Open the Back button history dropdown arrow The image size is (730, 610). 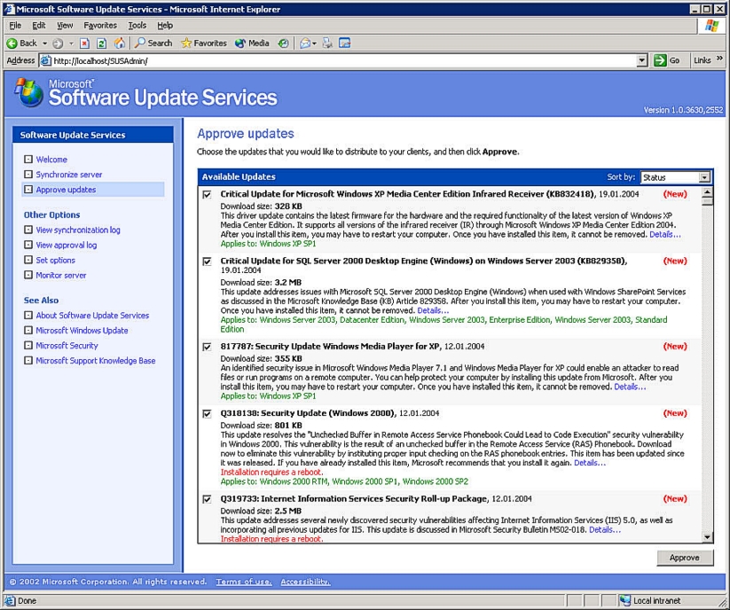44,43
